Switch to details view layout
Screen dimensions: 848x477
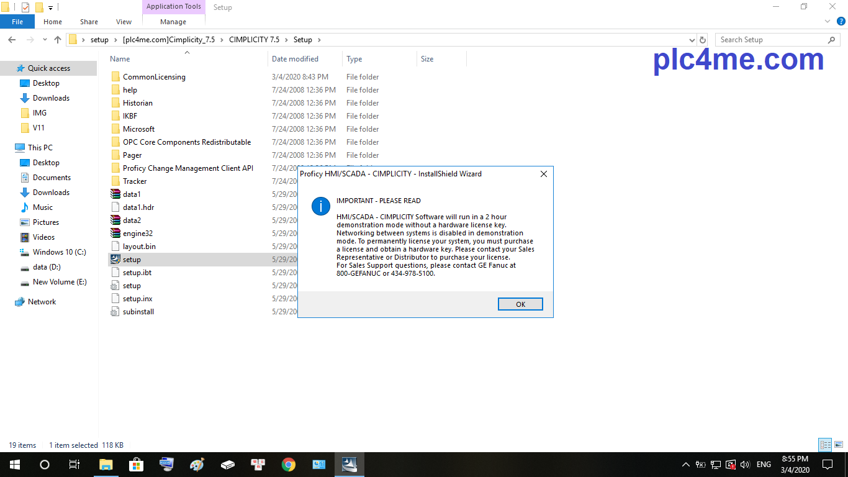(825, 445)
